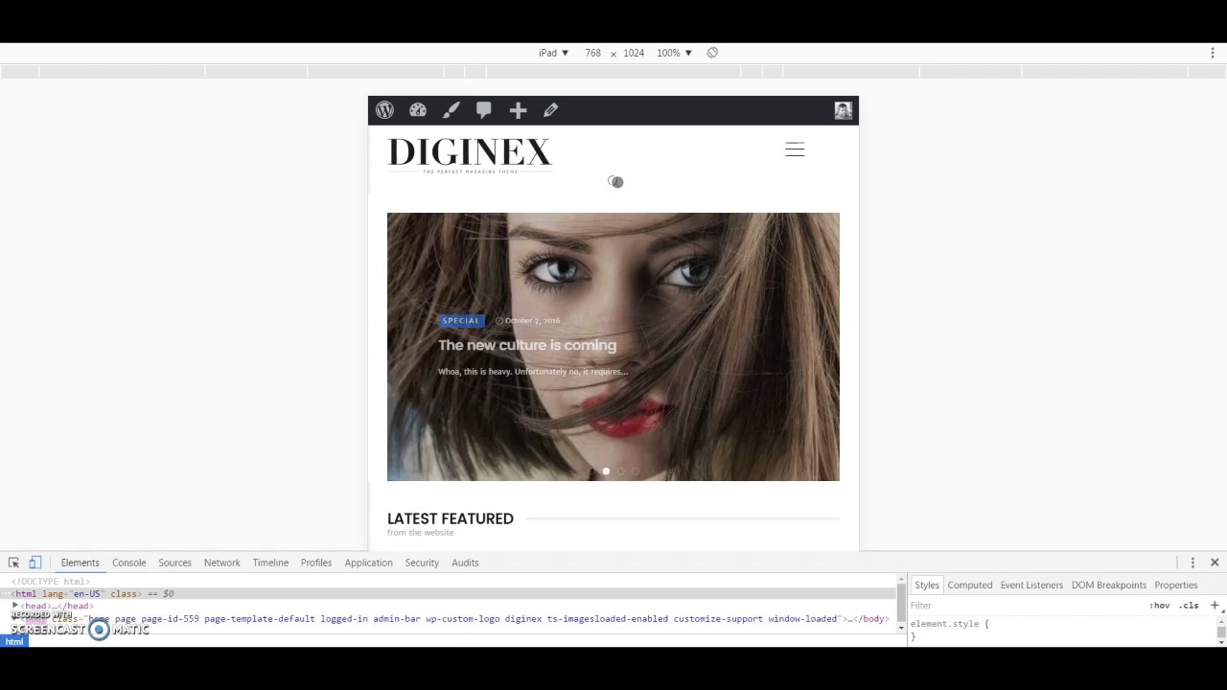Select the Computed pane tab
1227x690 pixels.
[969, 585]
